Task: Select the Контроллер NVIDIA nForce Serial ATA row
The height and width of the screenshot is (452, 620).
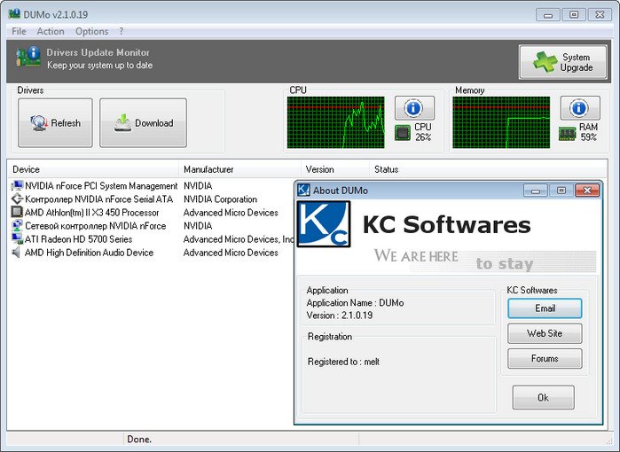Action: click(153, 199)
